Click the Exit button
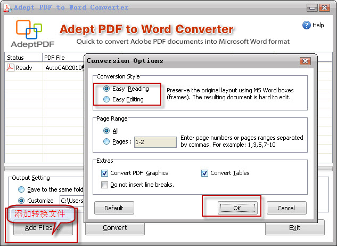337x246 pixels. (294, 228)
